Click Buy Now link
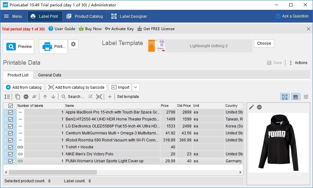The width and height of the screenshot is (313, 188). click(x=90, y=29)
